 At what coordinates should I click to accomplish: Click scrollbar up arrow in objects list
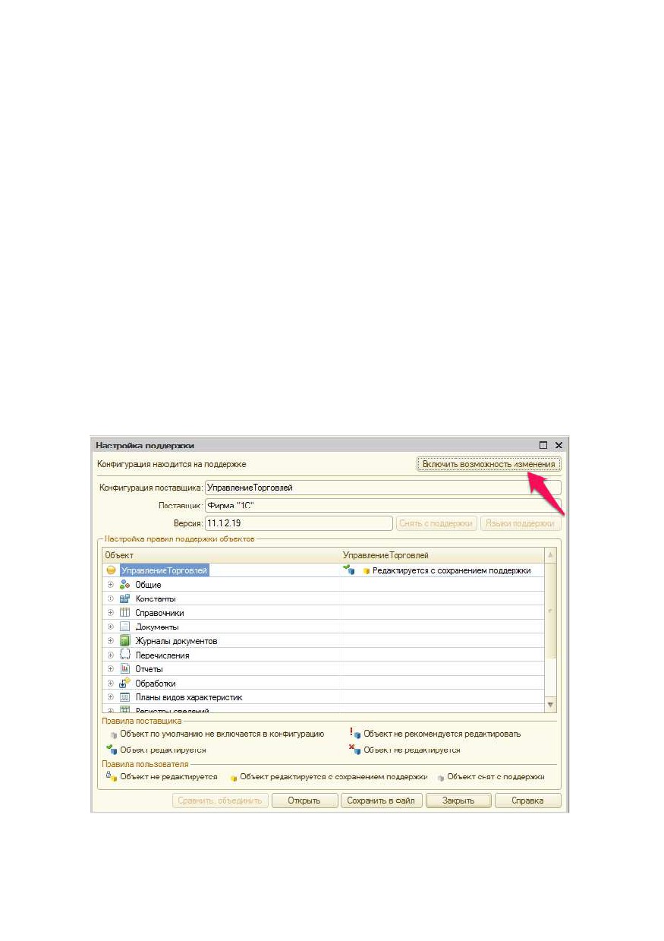click(551, 555)
